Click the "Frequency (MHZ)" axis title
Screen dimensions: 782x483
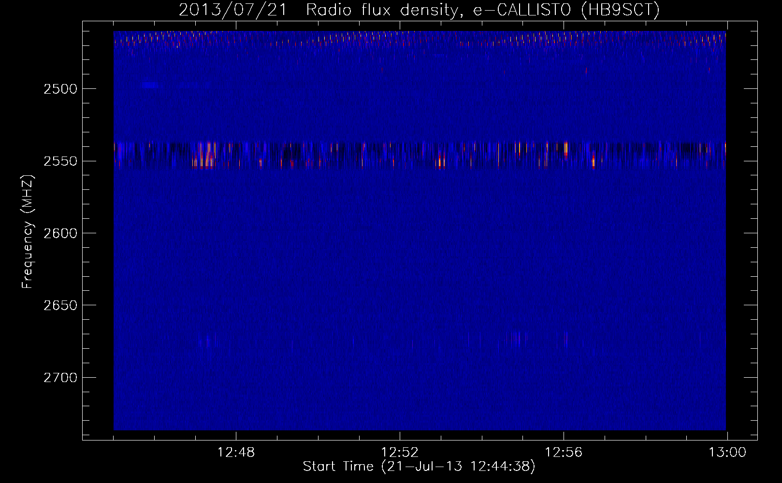point(28,232)
